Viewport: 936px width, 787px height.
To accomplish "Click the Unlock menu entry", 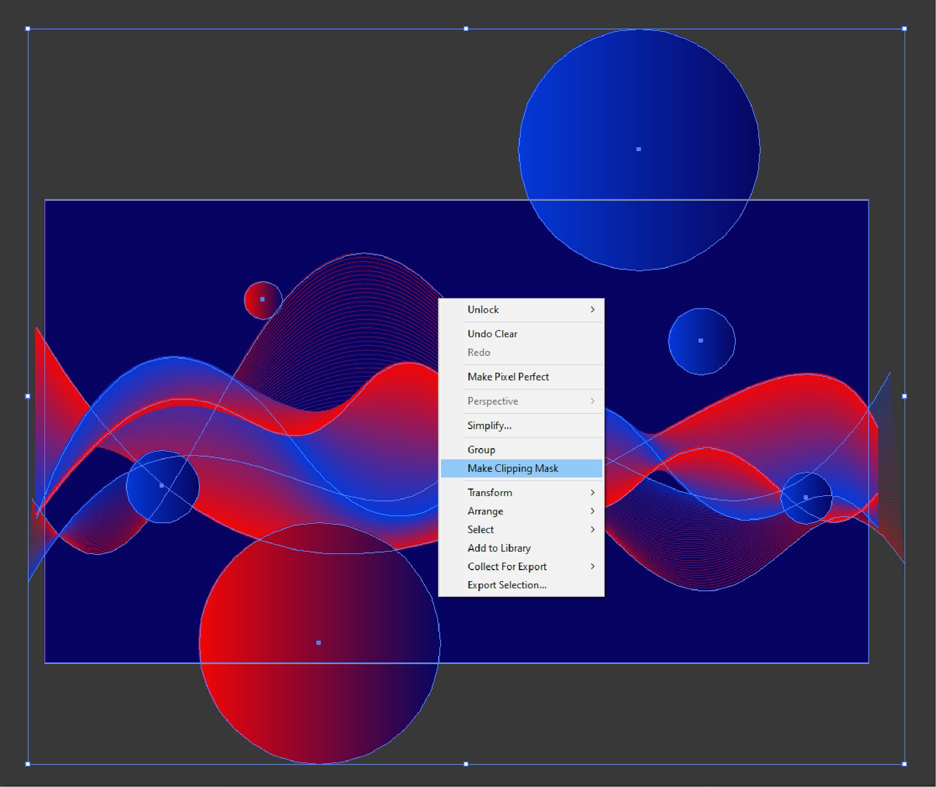I will pos(483,309).
